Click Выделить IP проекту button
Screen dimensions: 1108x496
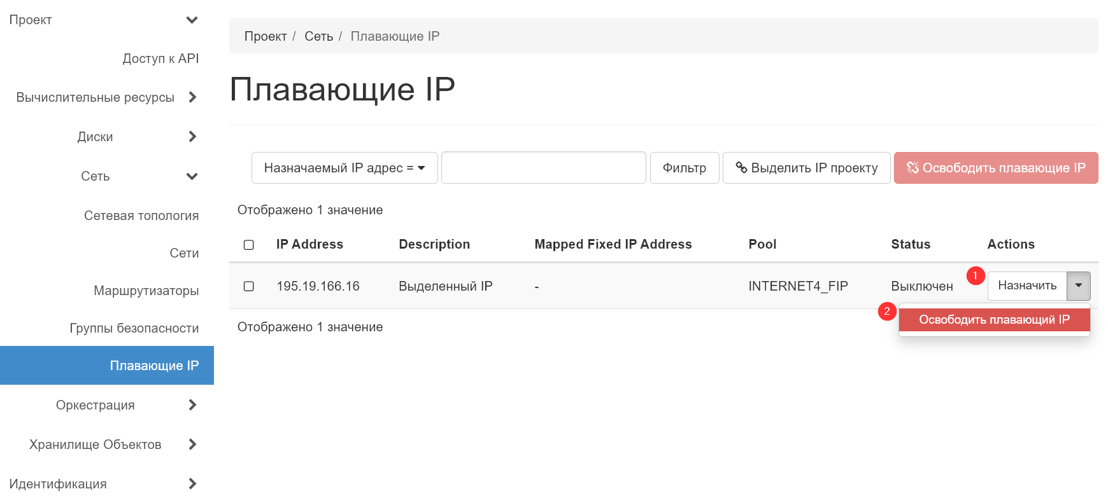[806, 168]
